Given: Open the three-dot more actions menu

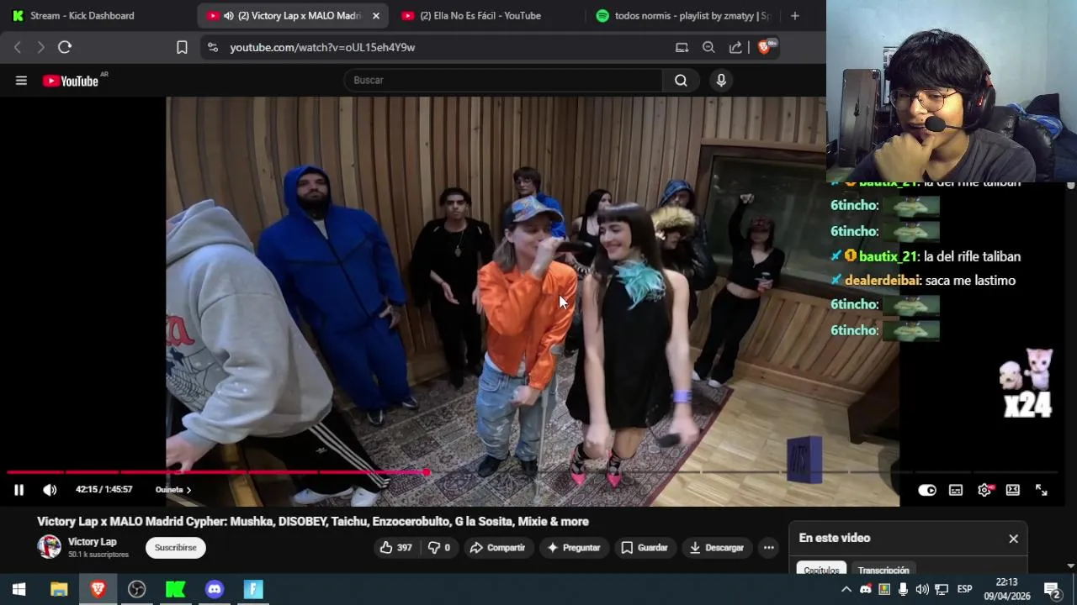Looking at the screenshot, I should point(768,548).
